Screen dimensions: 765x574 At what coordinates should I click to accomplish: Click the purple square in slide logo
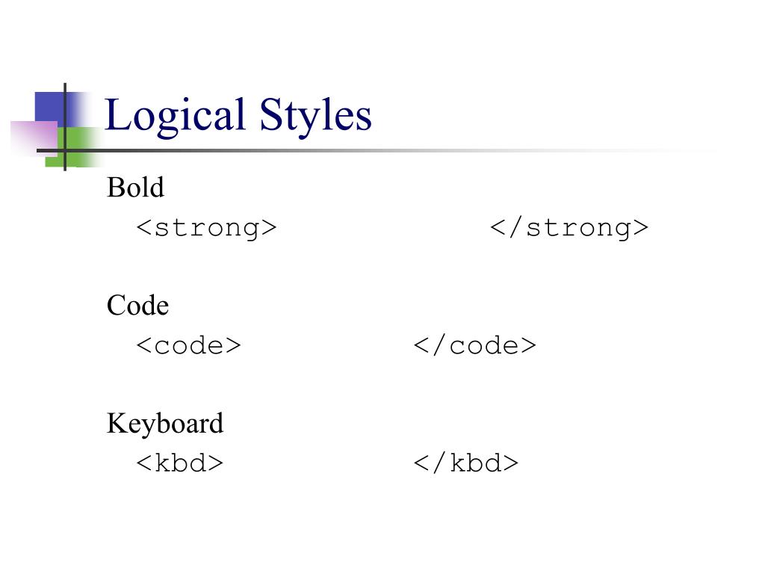click(34, 138)
